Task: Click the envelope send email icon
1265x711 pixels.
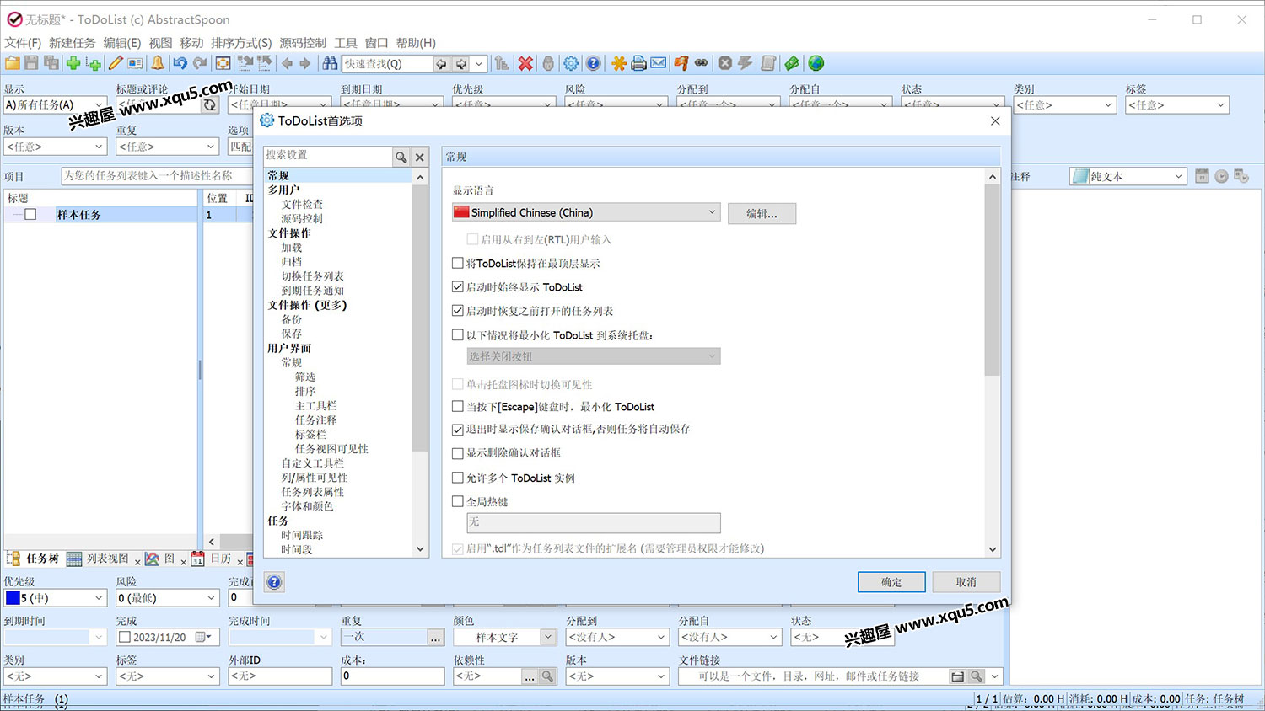Action: point(659,63)
